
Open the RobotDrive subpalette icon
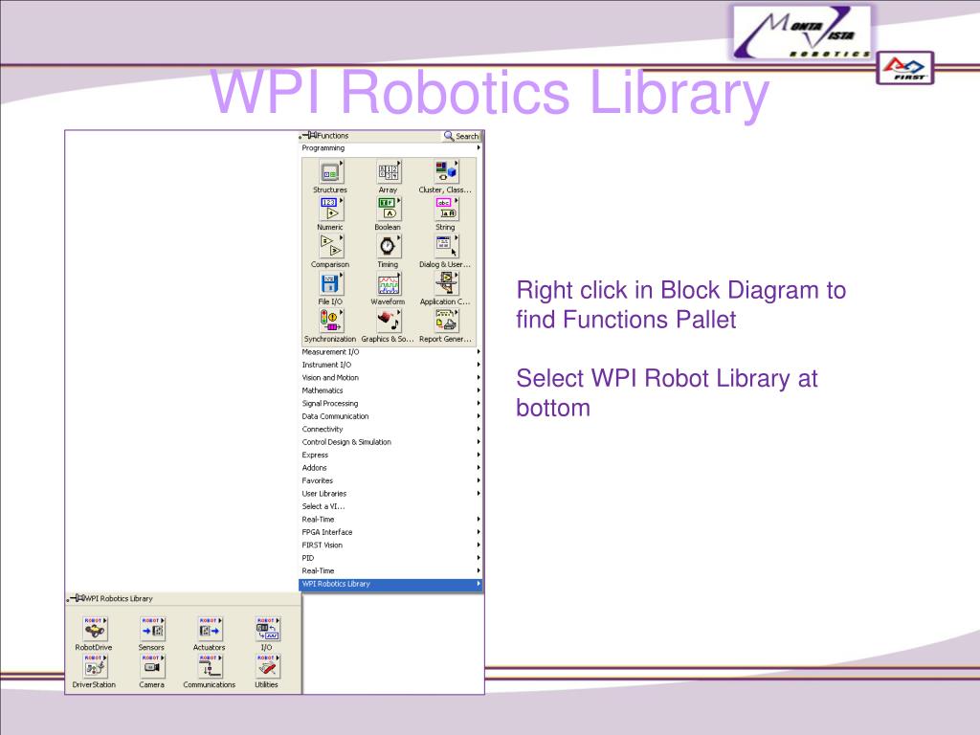95,630
